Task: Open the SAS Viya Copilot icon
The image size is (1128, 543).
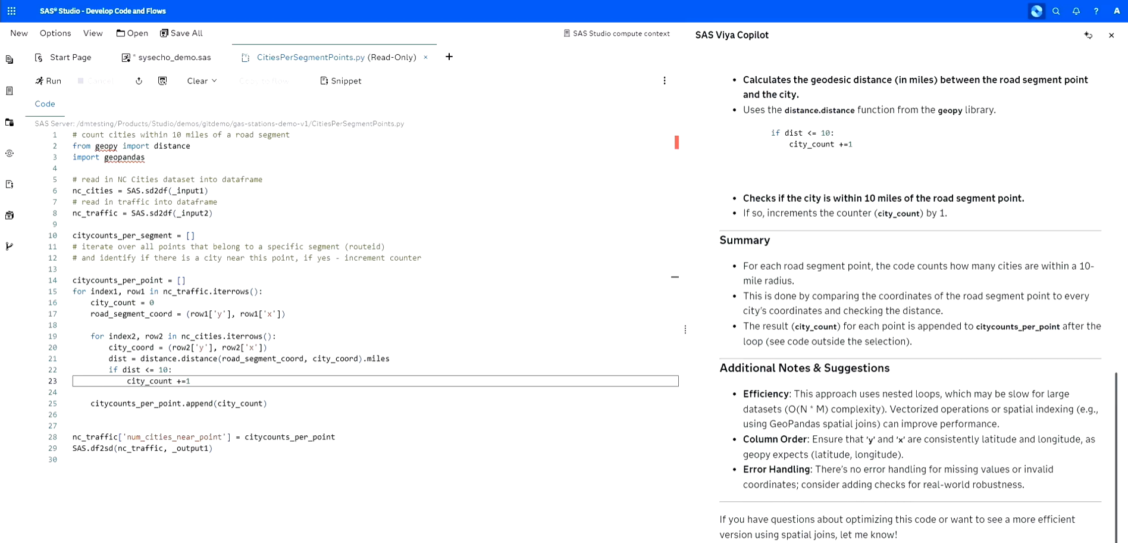Action: coord(1036,11)
